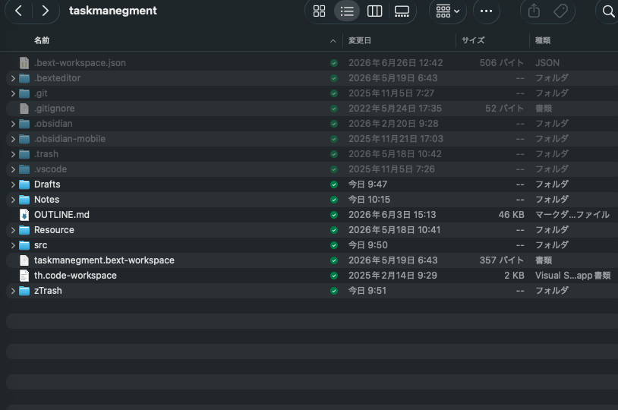
Task: Expand the .vscode folder
Action: pyautogui.click(x=13, y=169)
